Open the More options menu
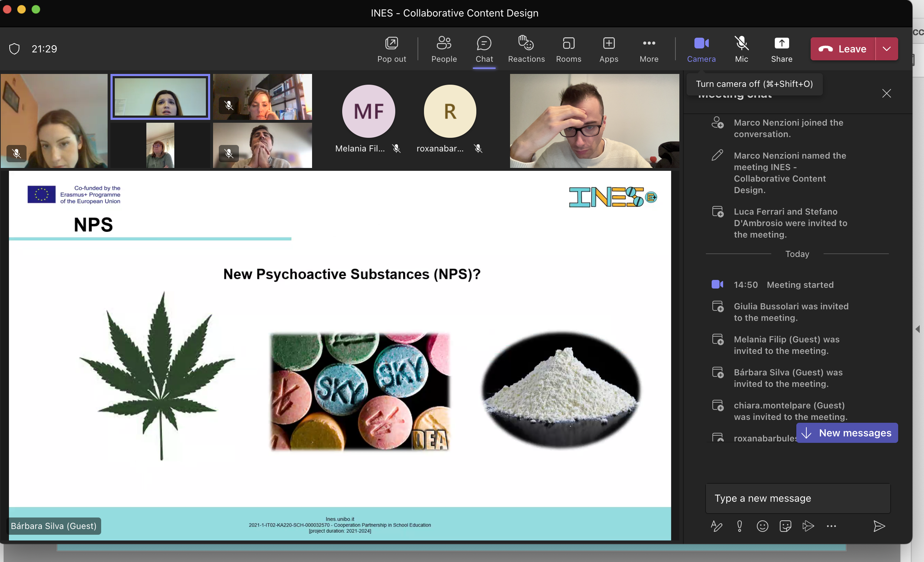Screen dimensions: 924x562 (649, 49)
